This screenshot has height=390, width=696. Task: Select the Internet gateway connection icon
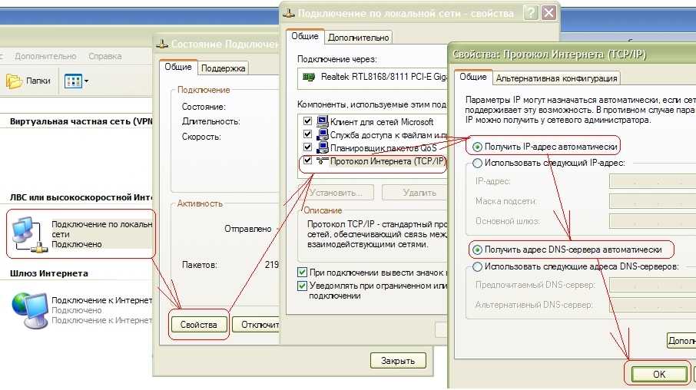coord(28,309)
